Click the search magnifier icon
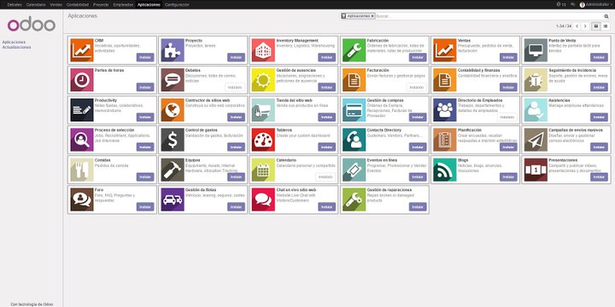The width and height of the screenshot is (615, 307). (606, 16)
